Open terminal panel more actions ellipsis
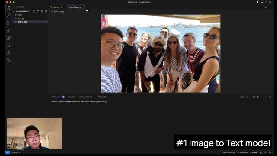Screen dimensions: 277x156 pos(262,97)
